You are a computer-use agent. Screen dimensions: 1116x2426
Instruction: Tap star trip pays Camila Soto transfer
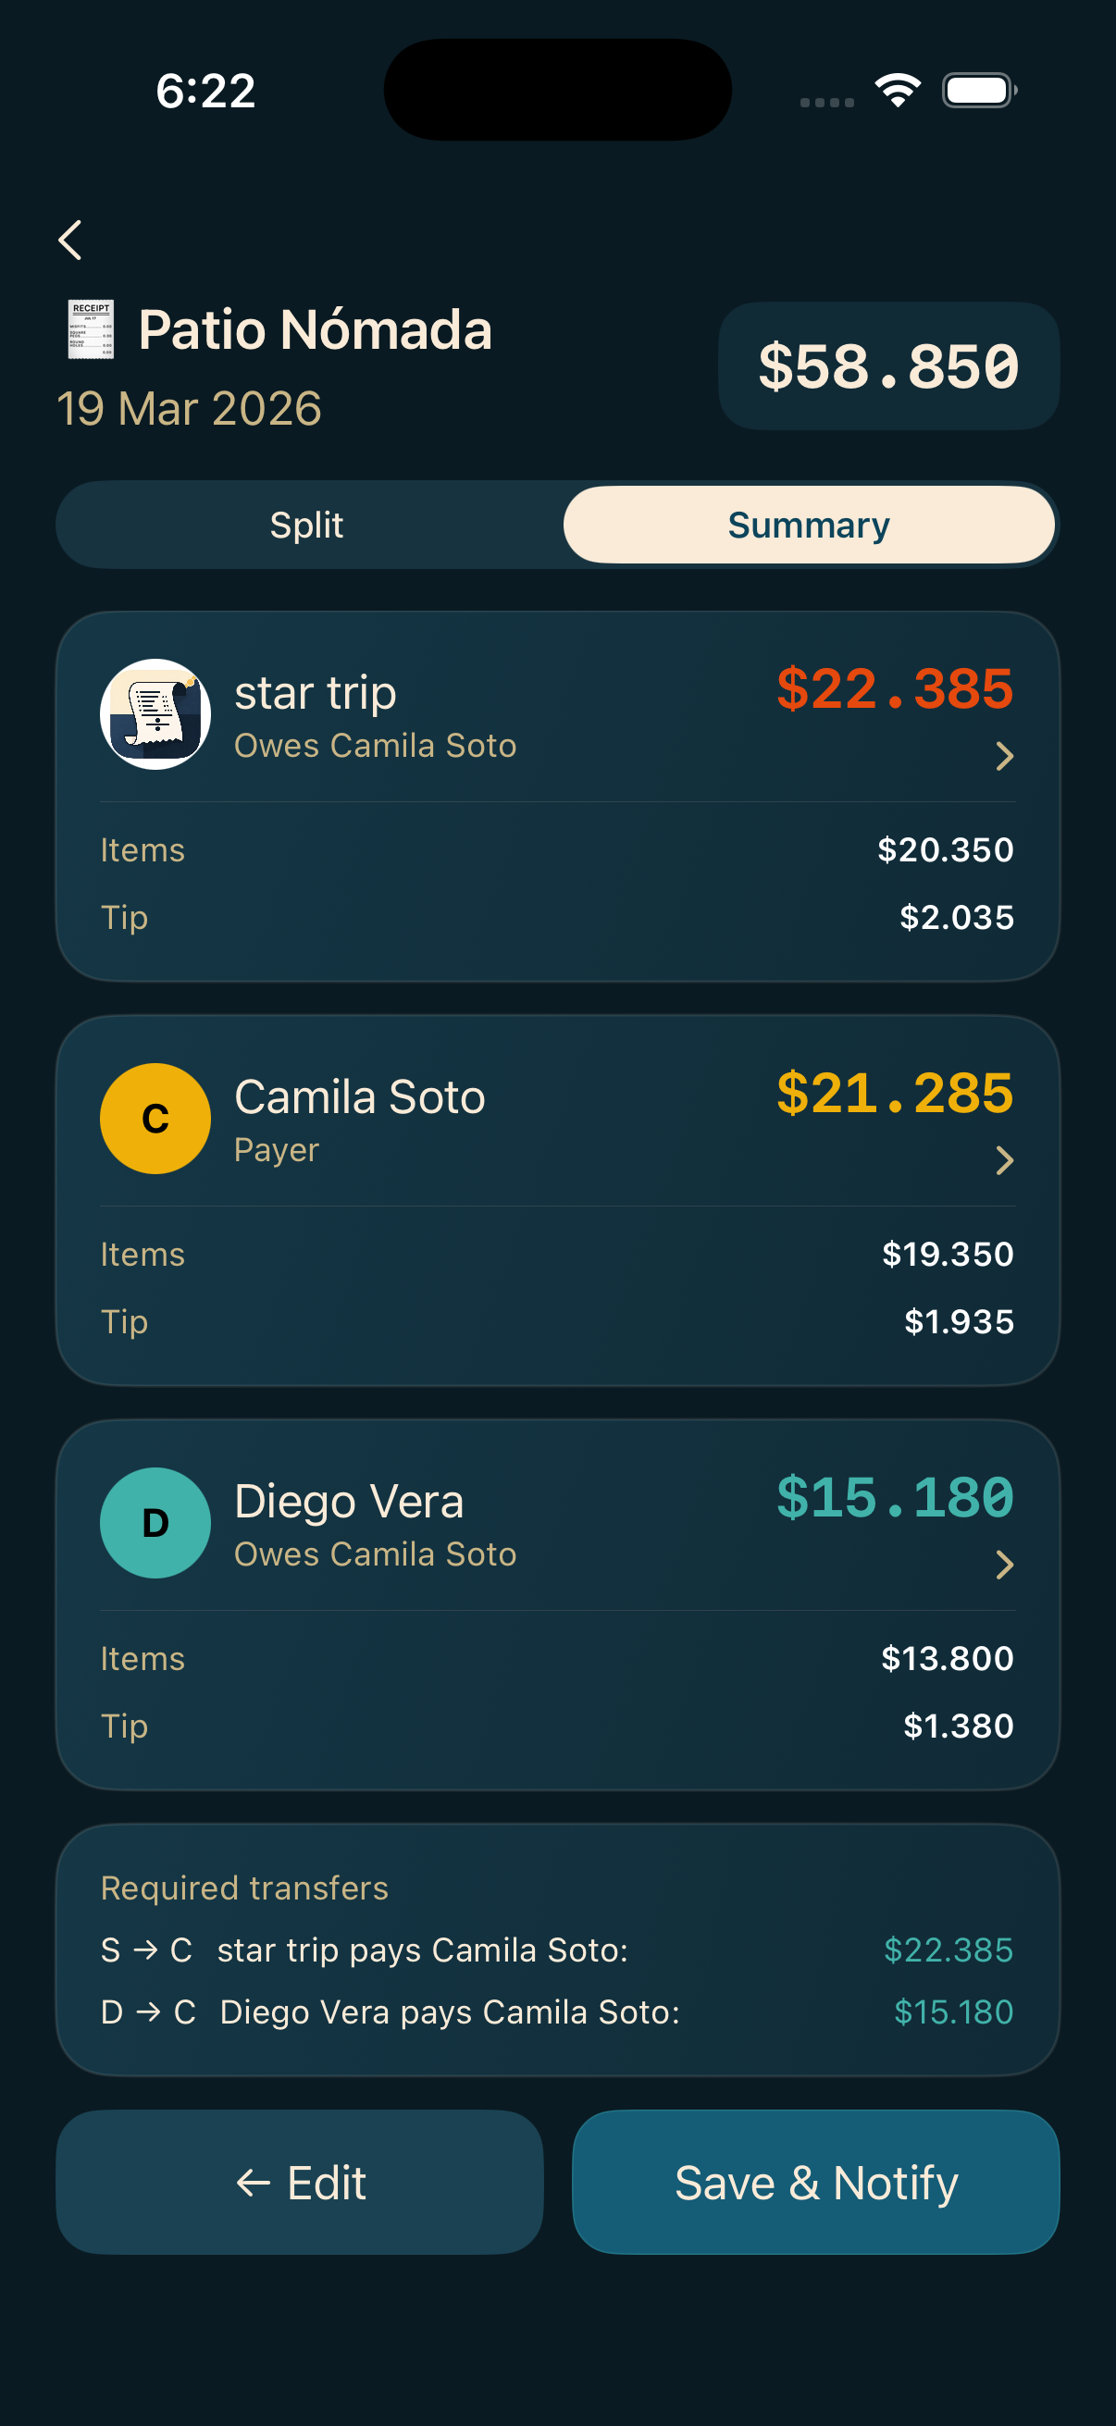click(x=556, y=1949)
